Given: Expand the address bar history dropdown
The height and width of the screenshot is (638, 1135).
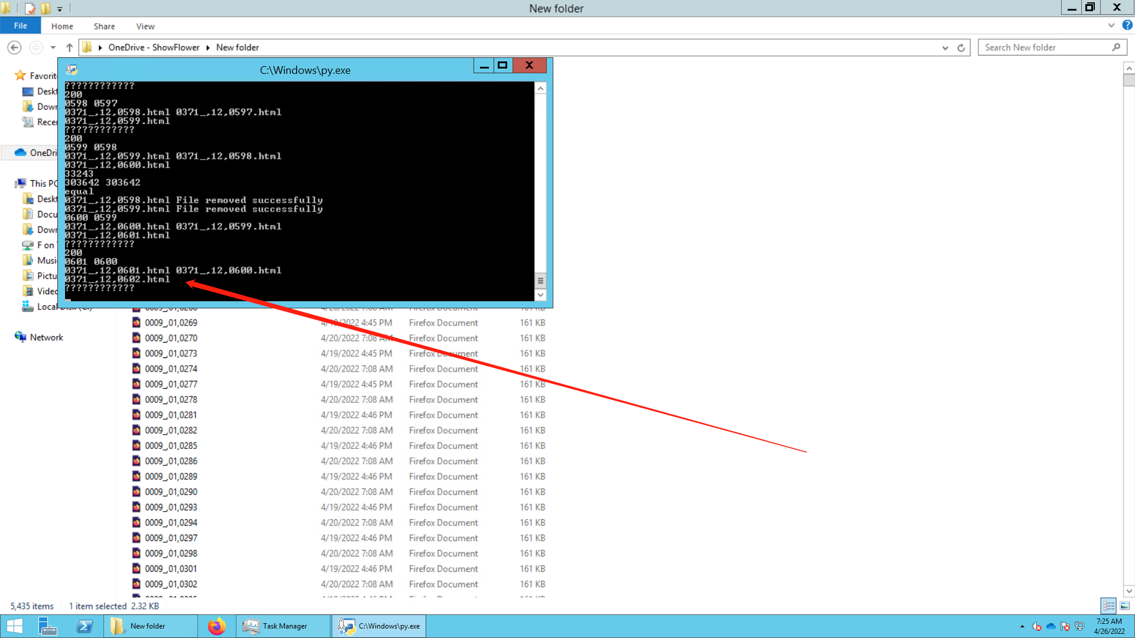Looking at the screenshot, I should click(945, 47).
